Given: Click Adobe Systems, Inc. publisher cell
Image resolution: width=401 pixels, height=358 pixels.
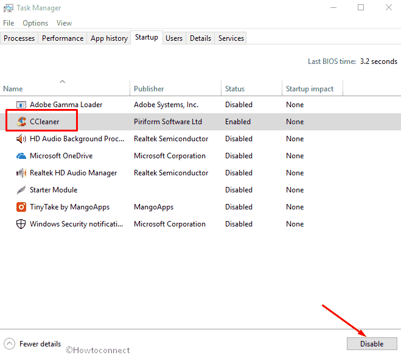Looking at the screenshot, I should click(x=166, y=105).
